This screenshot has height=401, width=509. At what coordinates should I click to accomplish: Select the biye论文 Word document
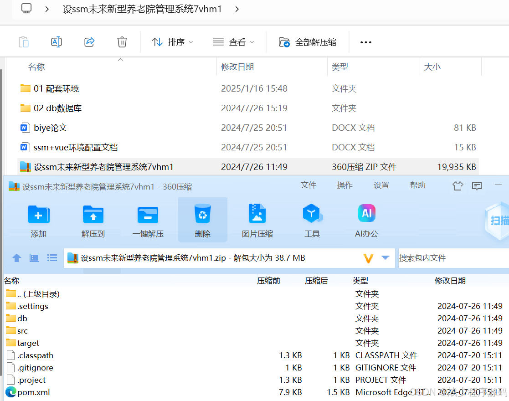248,128
